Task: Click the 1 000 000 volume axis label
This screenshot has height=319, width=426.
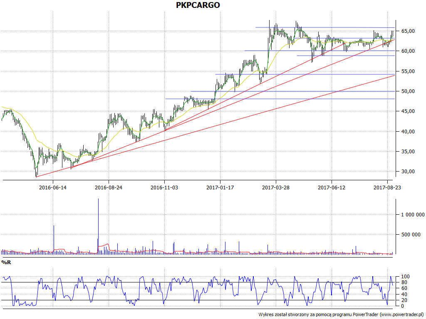Action: pos(413,215)
